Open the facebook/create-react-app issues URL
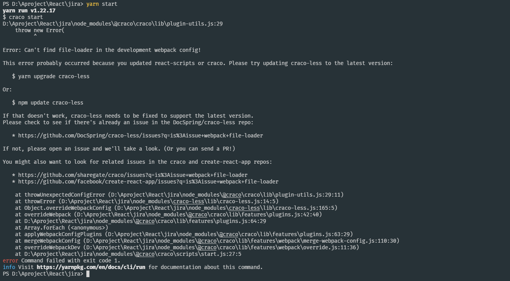510x281 pixels. coord(148,182)
